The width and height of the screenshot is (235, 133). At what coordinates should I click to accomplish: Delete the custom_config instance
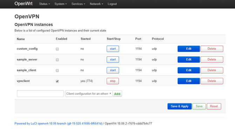coord(212,49)
